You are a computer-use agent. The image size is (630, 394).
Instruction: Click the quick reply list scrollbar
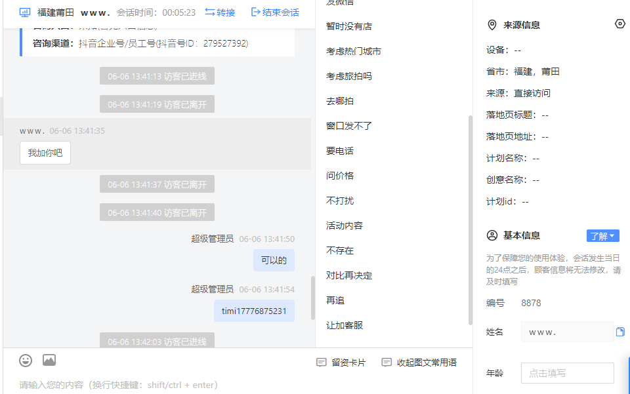click(471, 220)
